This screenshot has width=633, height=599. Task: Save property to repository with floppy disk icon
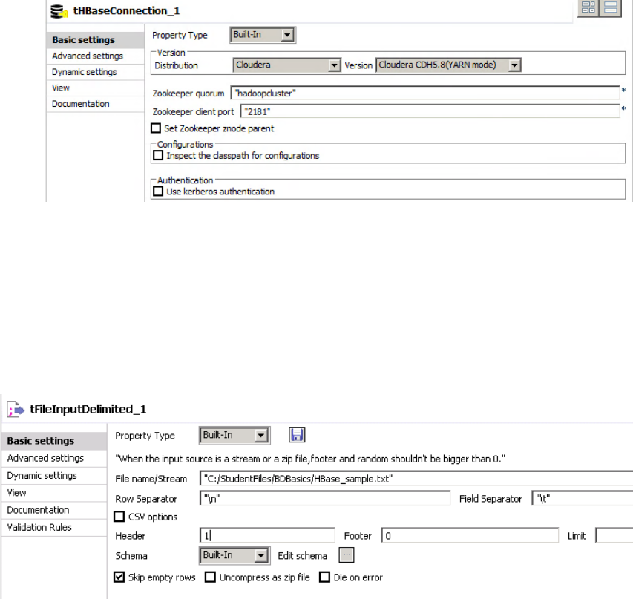point(297,435)
